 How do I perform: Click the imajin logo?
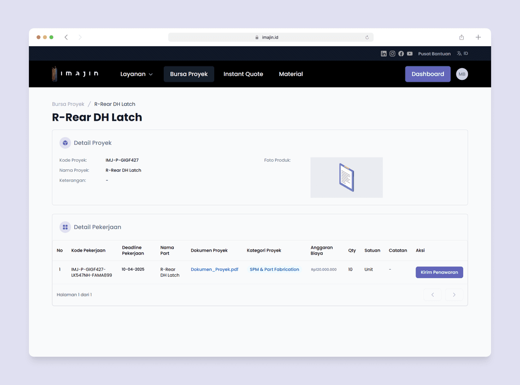pos(75,74)
